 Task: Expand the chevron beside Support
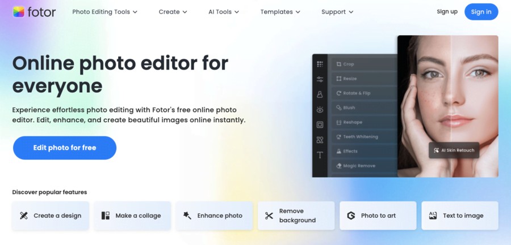click(351, 12)
